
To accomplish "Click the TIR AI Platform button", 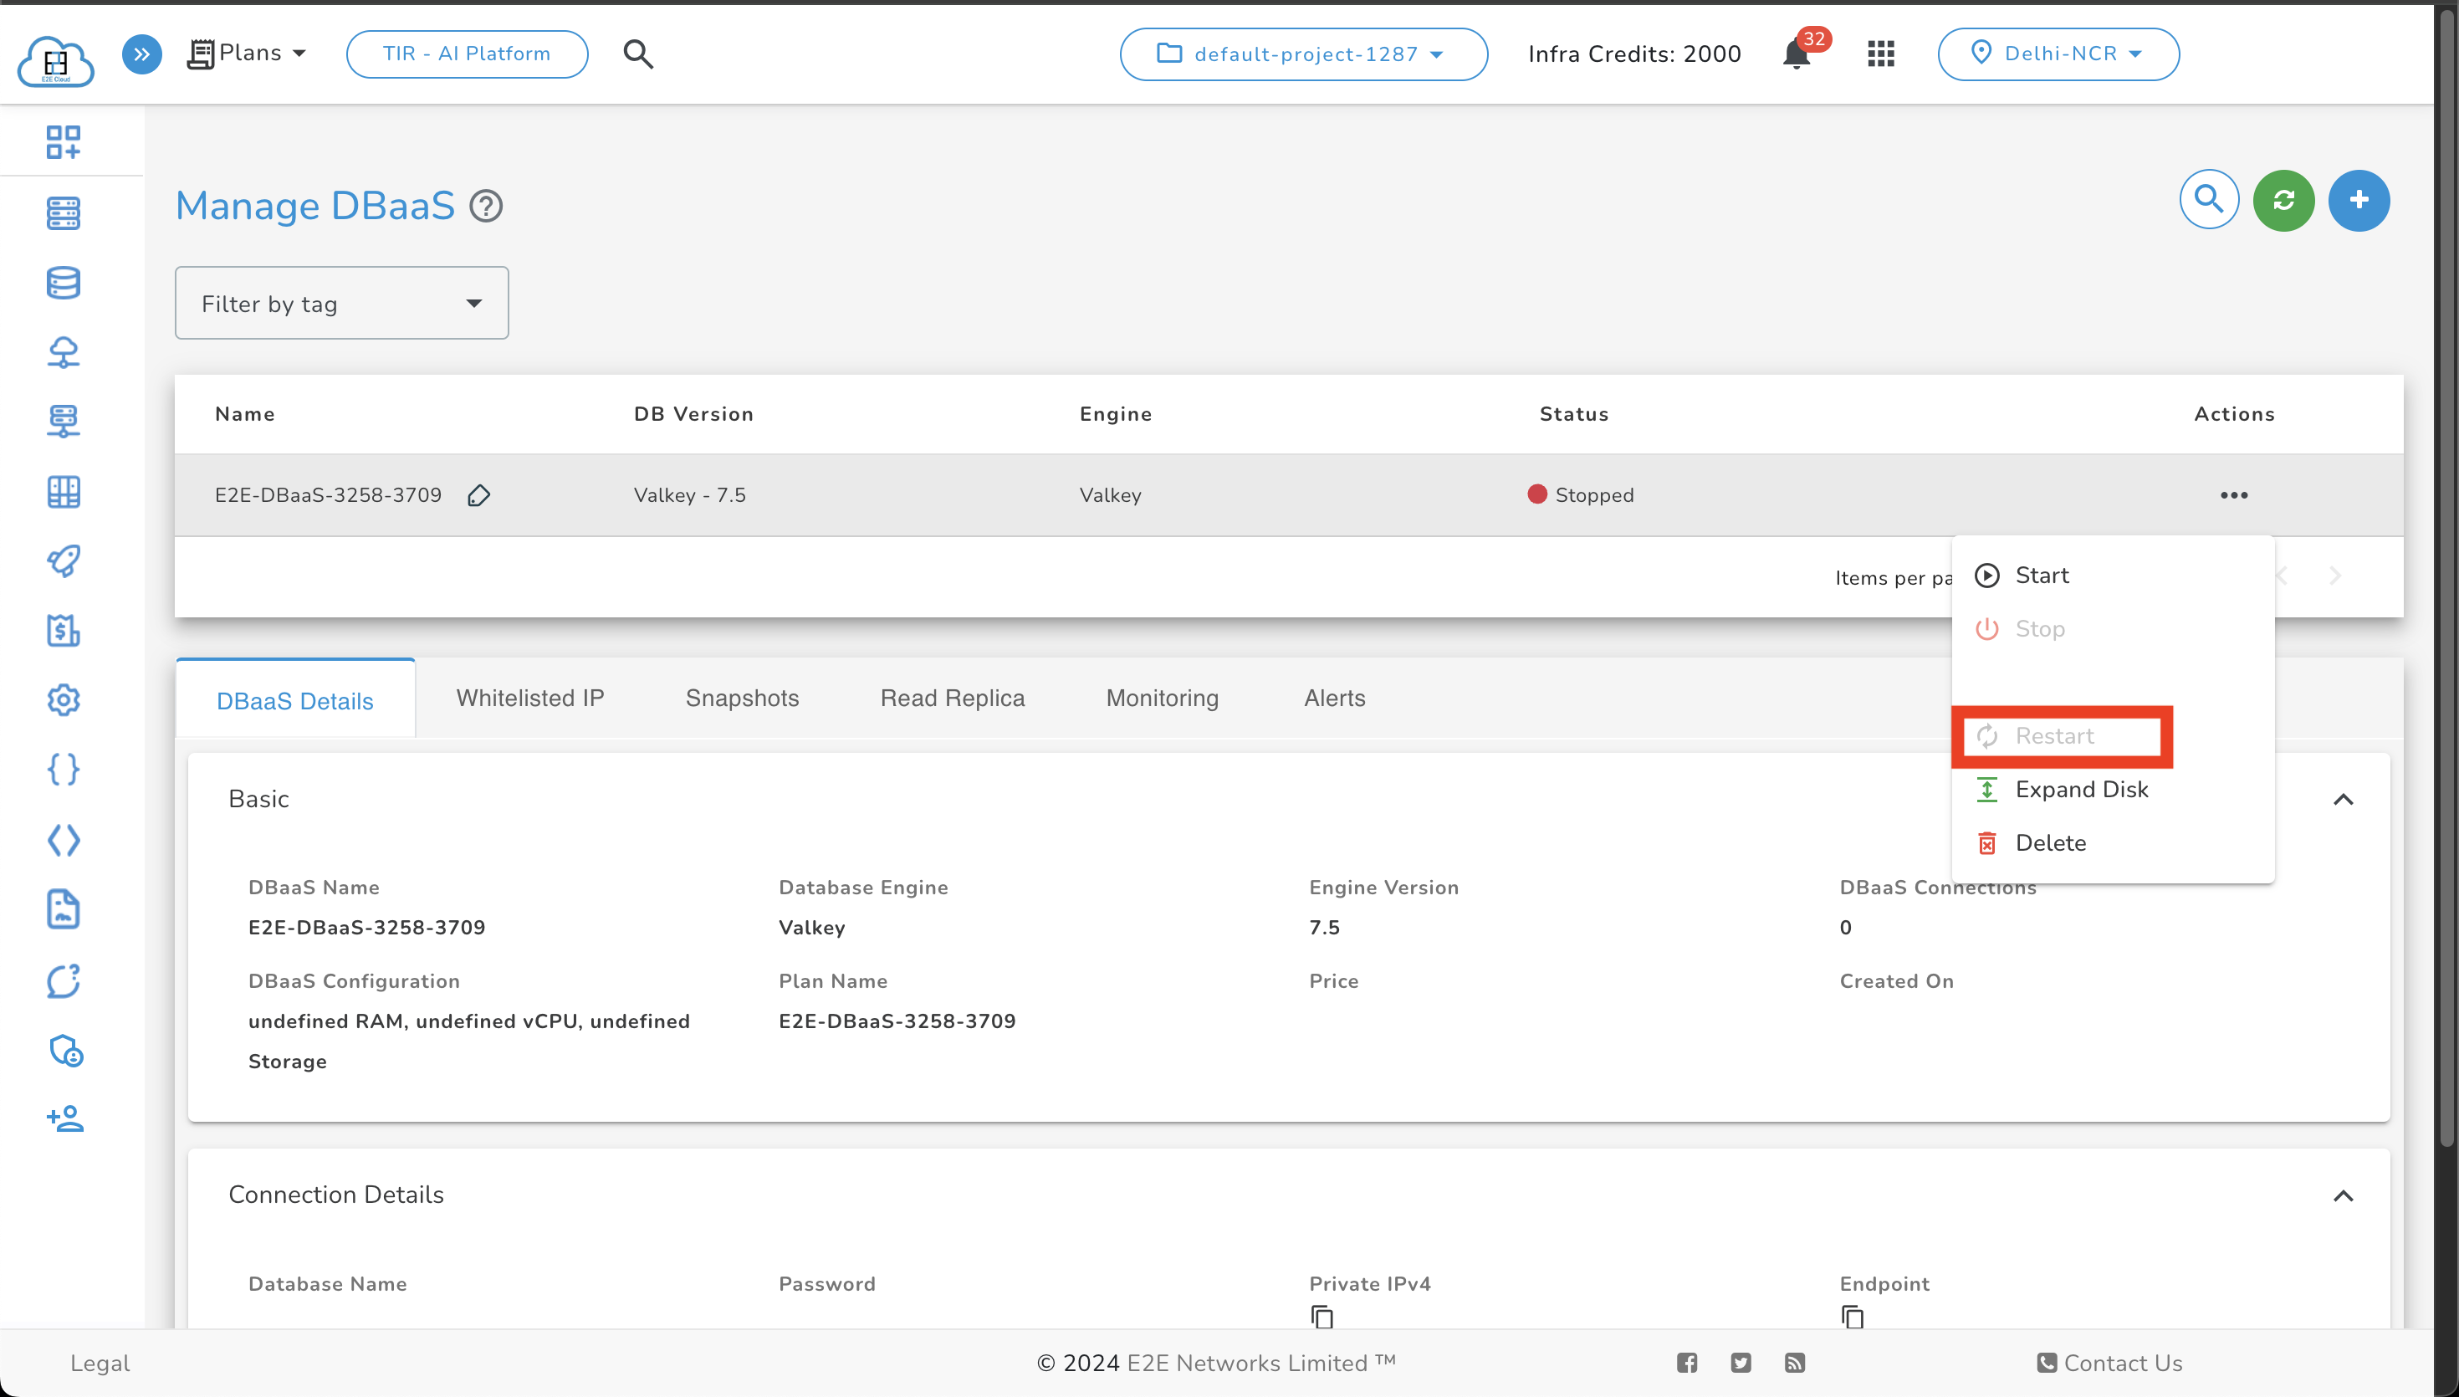I will [466, 54].
